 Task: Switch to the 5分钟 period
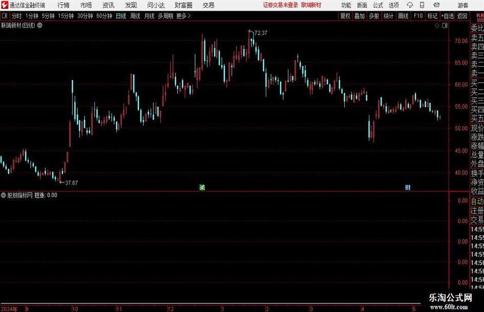(x=48, y=16)
